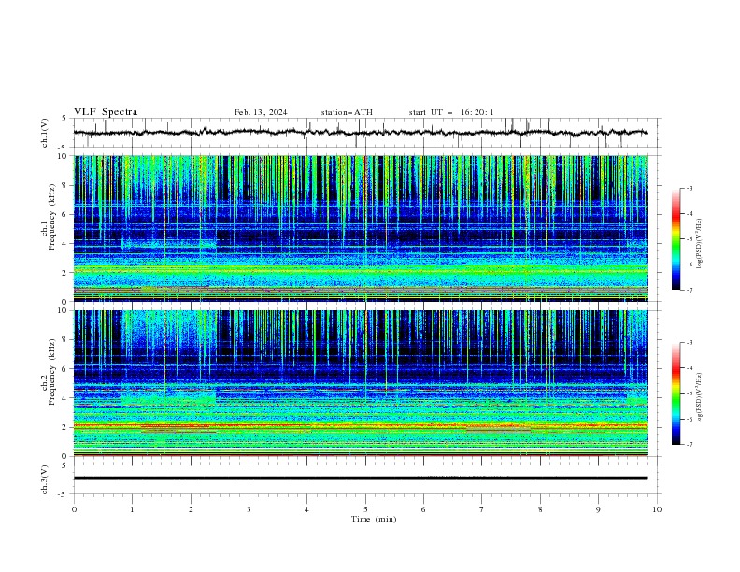740x572 pixels.
Task: Click the ch.1 colorbar label "log(PSD)(V²/Hz)"
Action: [700, 244]
